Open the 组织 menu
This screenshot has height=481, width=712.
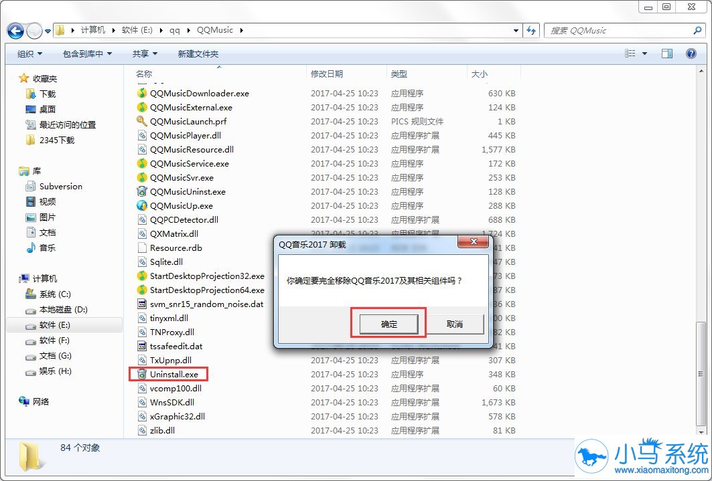pyautogui.click(x=29, y=54)
